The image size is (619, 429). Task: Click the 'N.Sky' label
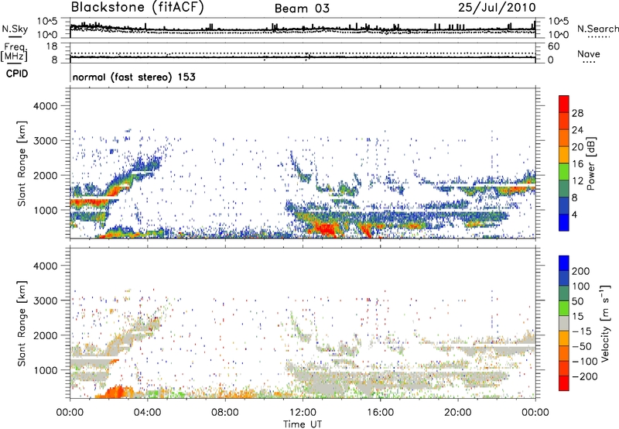15,29
